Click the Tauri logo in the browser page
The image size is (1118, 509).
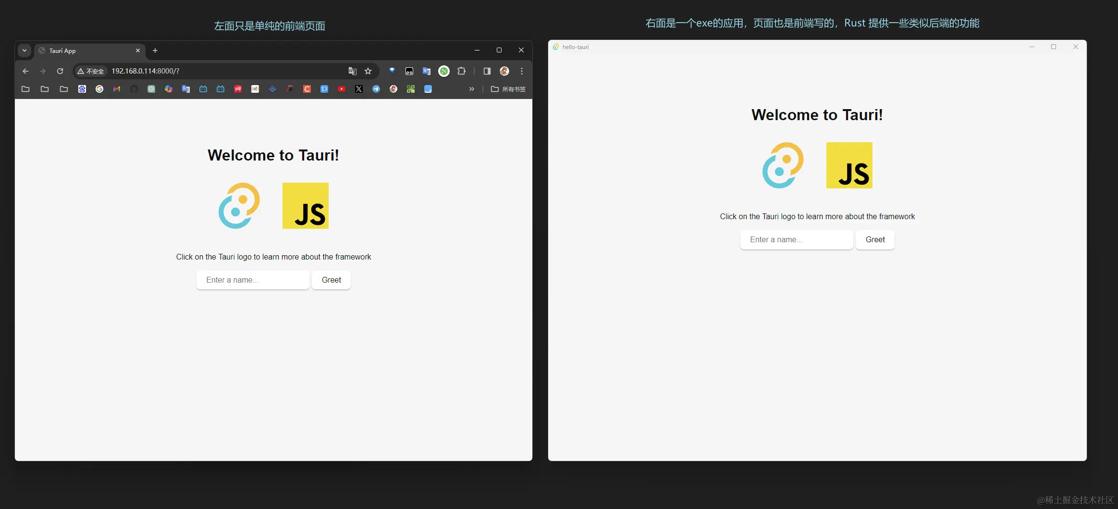tap(239, 206)
